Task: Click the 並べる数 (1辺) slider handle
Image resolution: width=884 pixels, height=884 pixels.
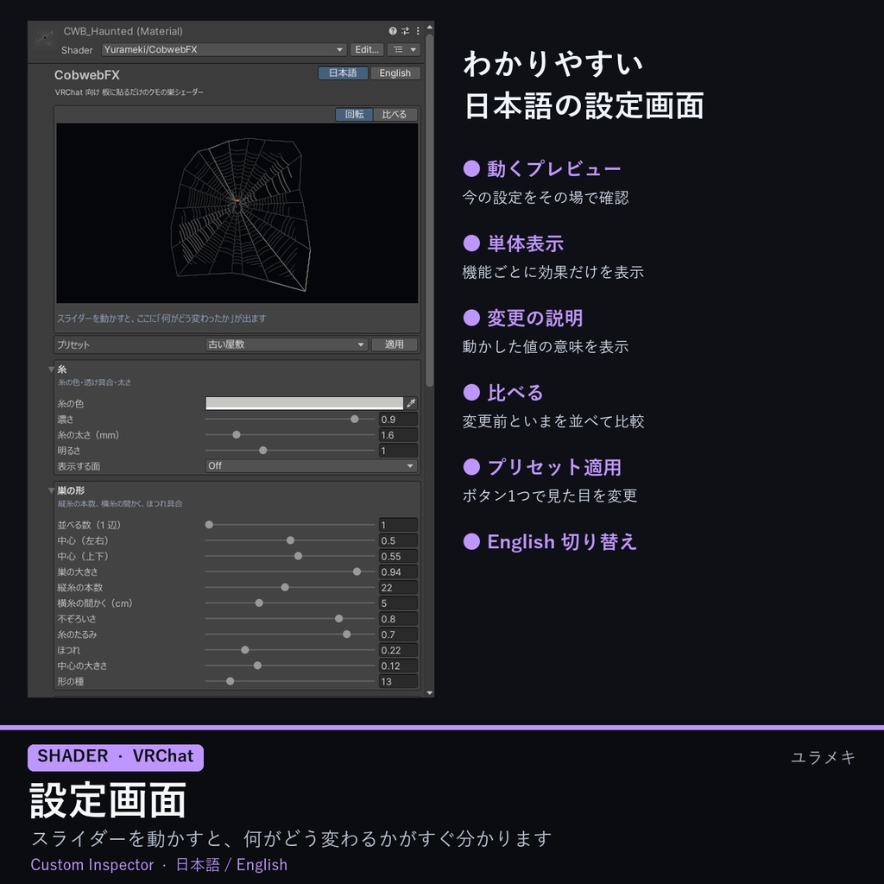Action: 209,525
